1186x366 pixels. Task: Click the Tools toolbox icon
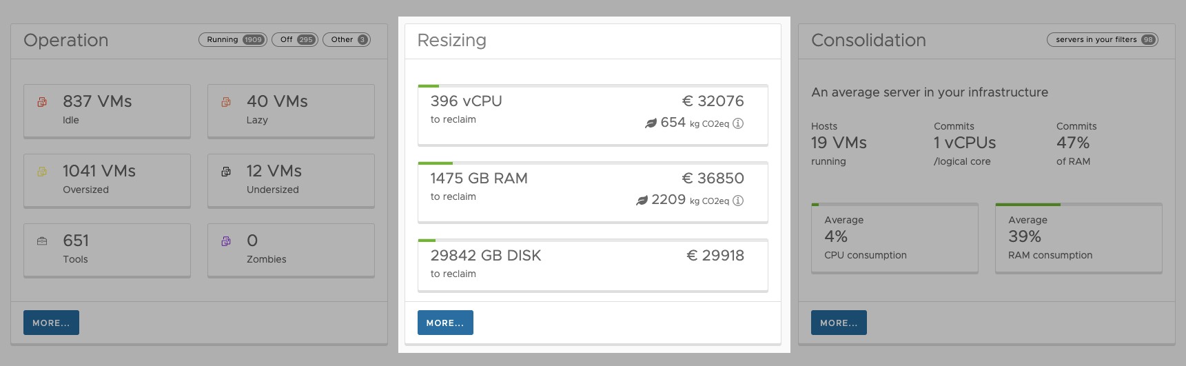point(42,241)
